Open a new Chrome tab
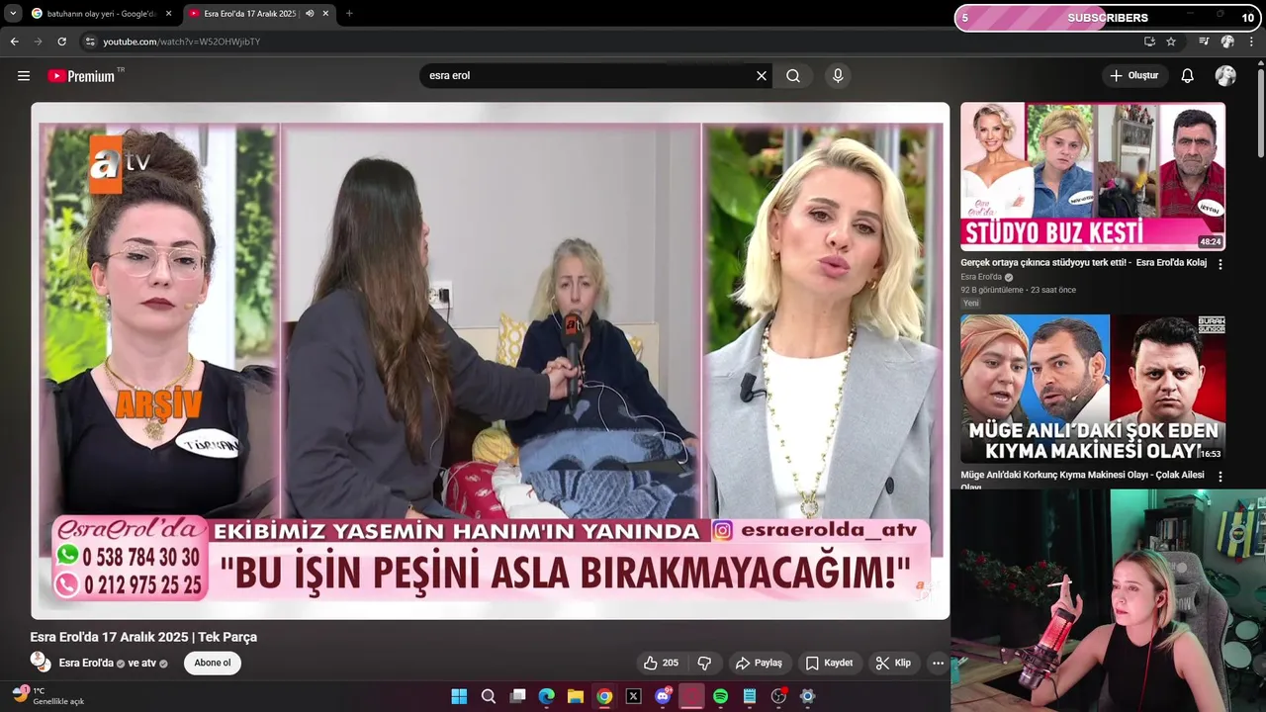This screenshot has width=1266, height=712. (x=349, y=14)
